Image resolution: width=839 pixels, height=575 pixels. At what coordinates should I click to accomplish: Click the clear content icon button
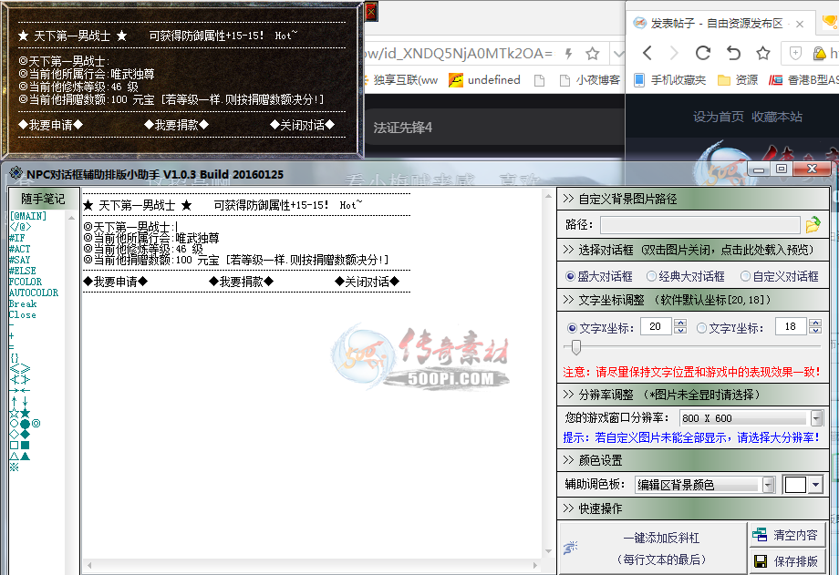(x=760, y=534)
